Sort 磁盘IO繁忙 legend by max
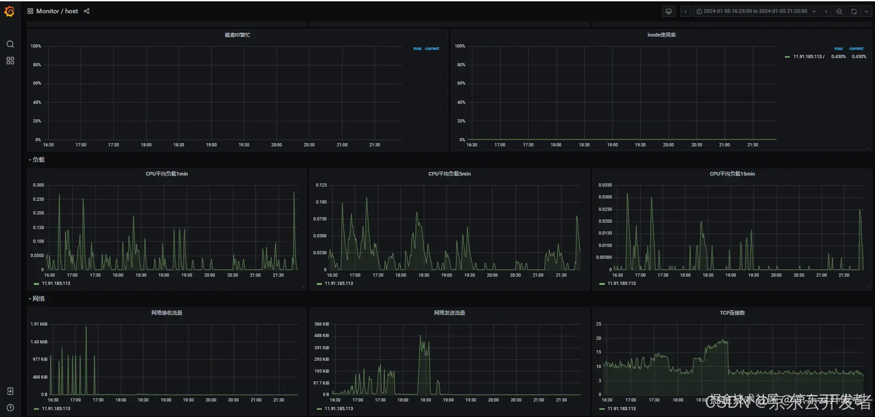The image size is (875, 417). (417, 48)
